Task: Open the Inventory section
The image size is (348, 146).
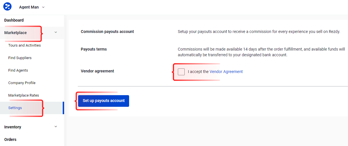Action: 13,127
